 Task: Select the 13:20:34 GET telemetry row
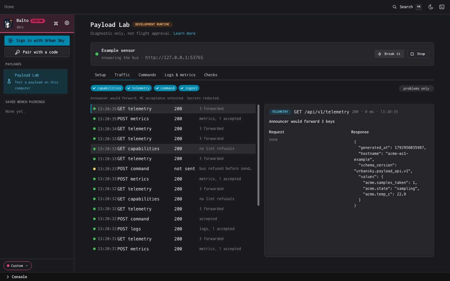pos(173,129)
